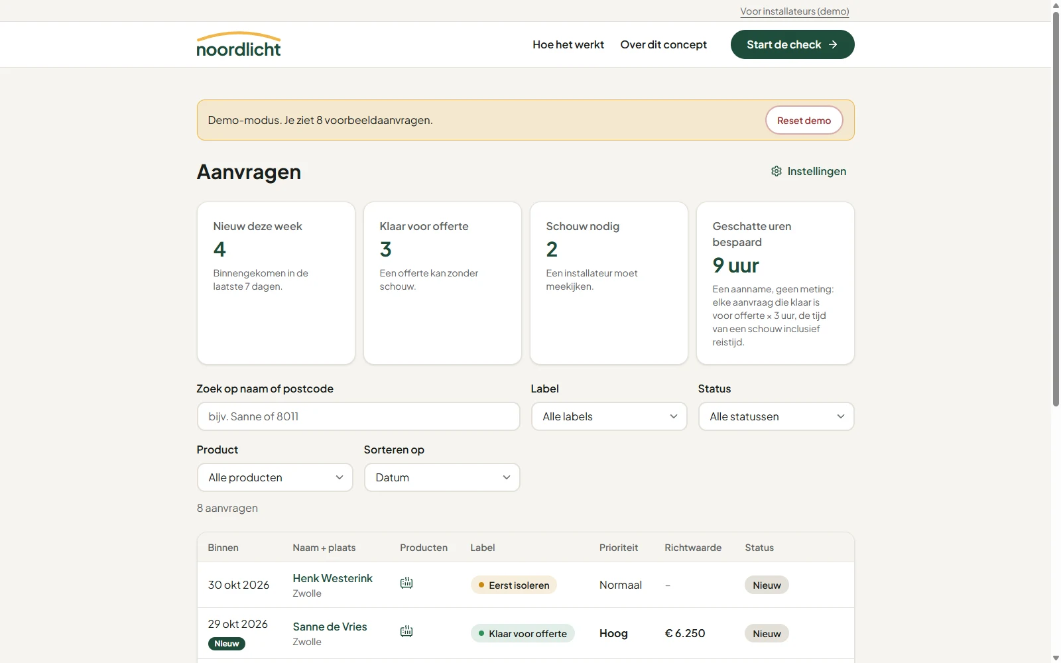Click the Instellingen gear icon
Screen dimensions: 1061x663
pyautogui.click(x=777, y=171)
